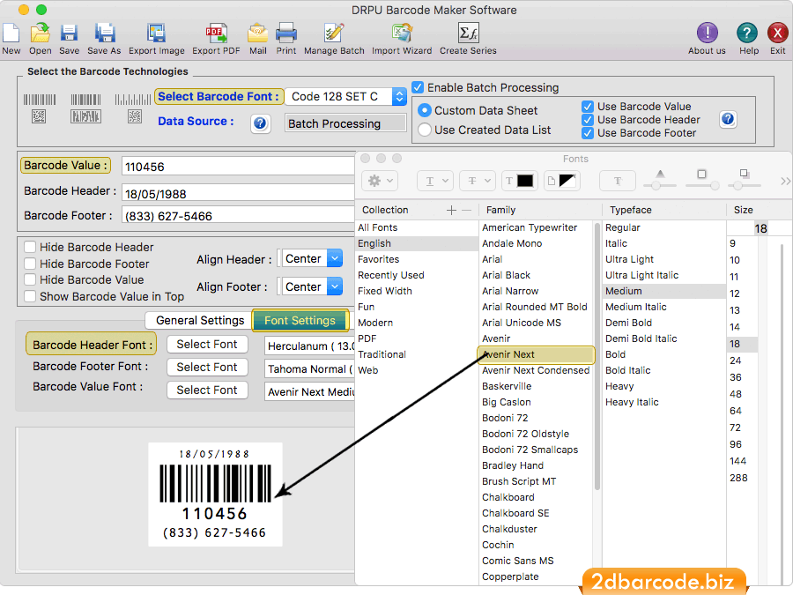Switch to Font Settings tab
This screenshot has width=793, height=595.
tap(300, 320)
